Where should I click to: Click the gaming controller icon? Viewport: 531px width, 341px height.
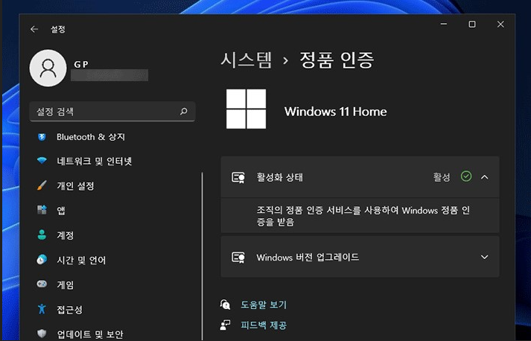coord(42,284)
